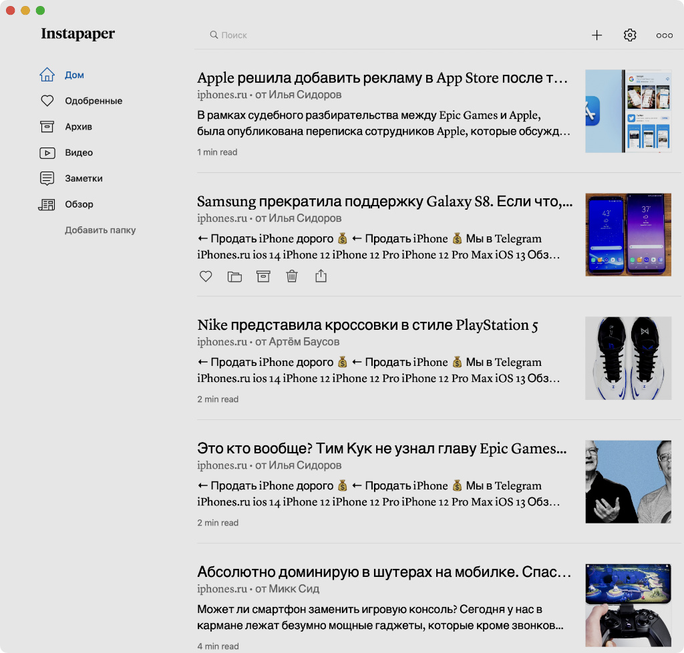The height and width of the screenshot is (653, 684).
Task: Move Samsung article to folder icon
Action: pyautogui.click(x=234, y=276)
